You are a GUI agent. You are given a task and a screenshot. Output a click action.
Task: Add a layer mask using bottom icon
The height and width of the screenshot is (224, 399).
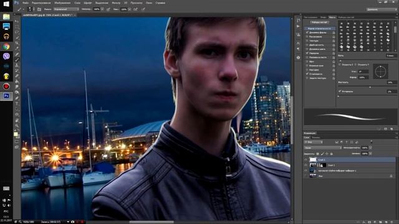tap(370, 222)
